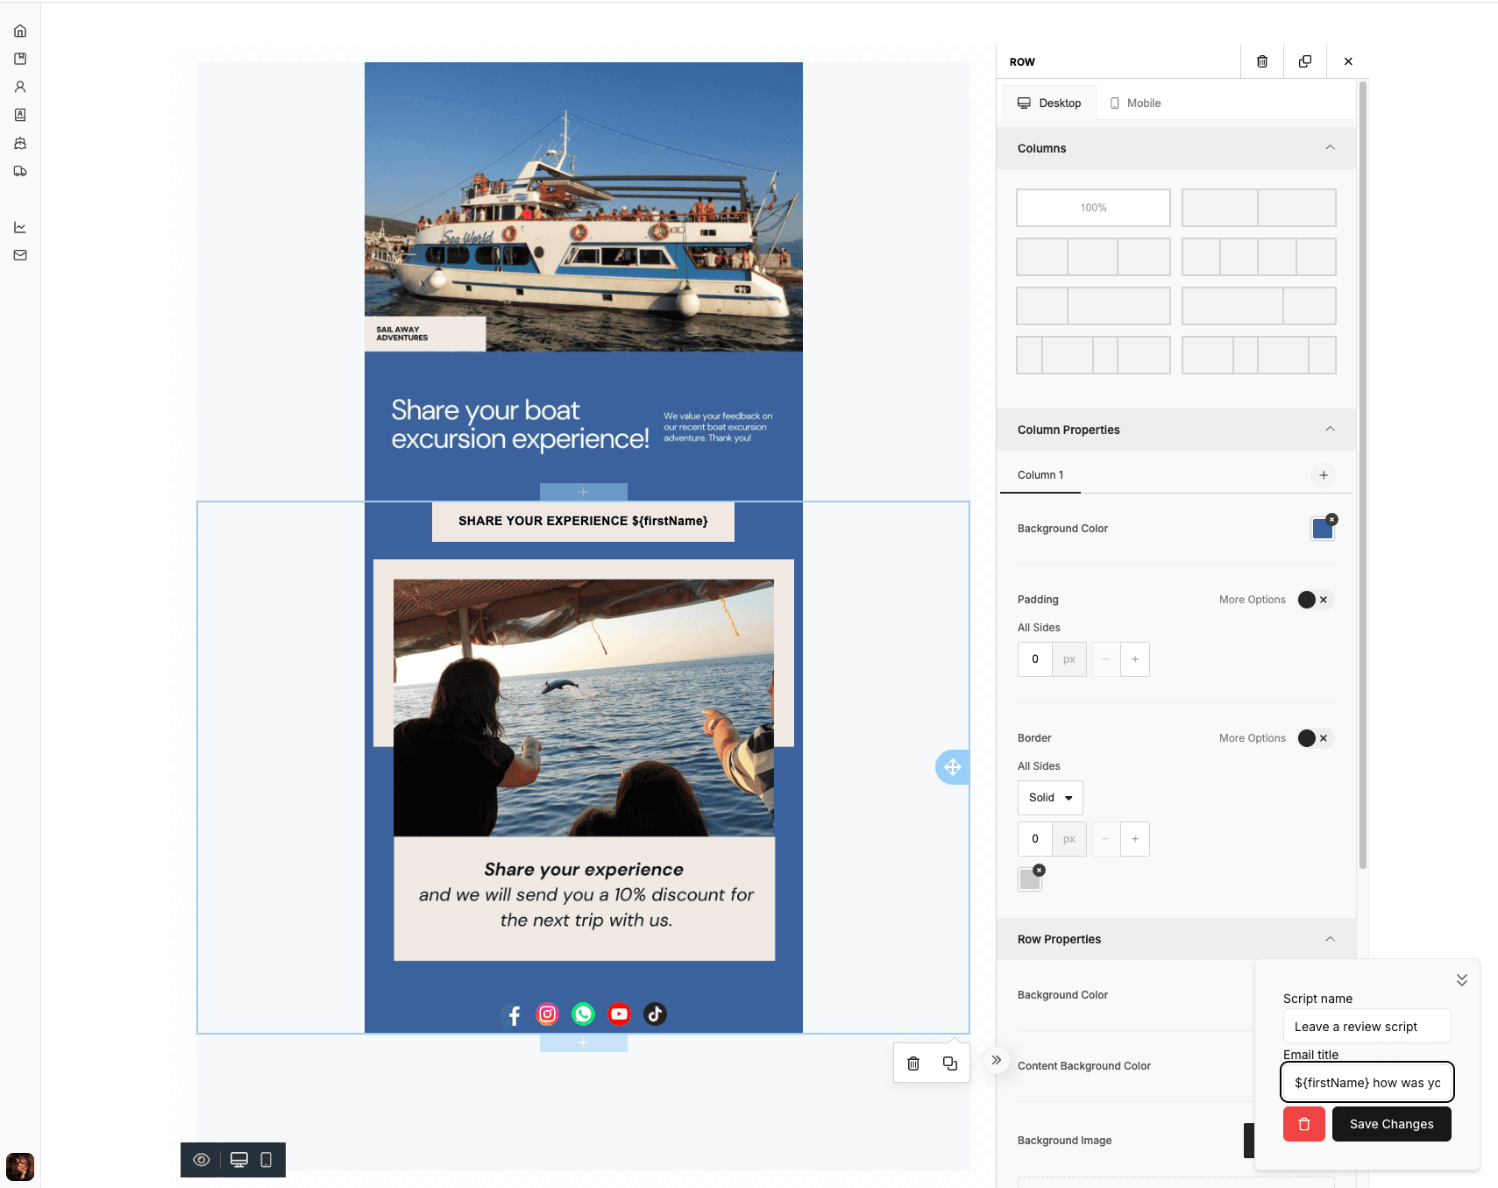Select the 100% single column layout
The height and width of the screenshot is (1188, 1498).
[x=1093, y=208]
